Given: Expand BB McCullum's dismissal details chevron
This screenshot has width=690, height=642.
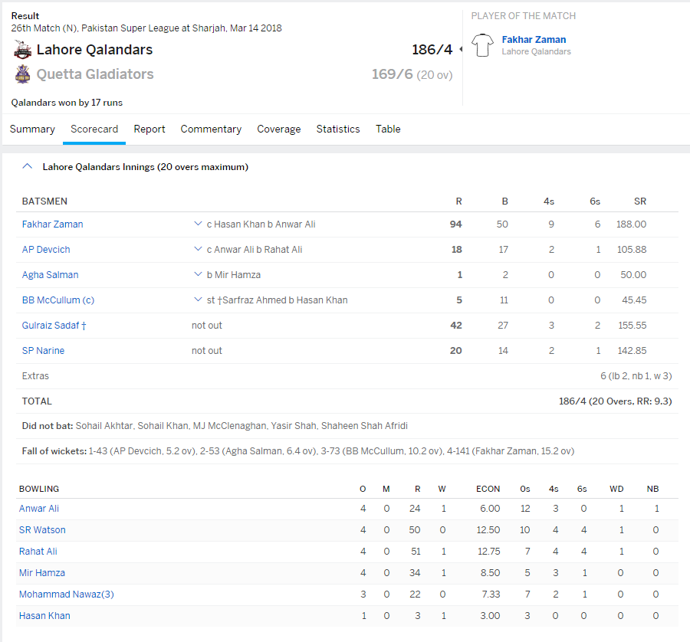Looking at the screenshot, I should pyautogui.click(x=198, y=300).
